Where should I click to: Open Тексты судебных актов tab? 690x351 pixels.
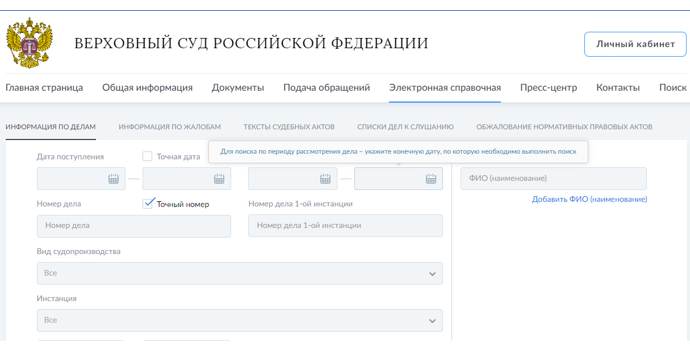(x=289, y=127)
